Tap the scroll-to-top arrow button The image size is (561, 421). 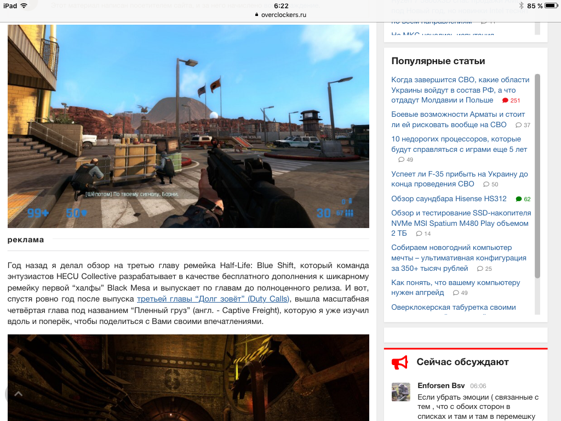[18, 394]
